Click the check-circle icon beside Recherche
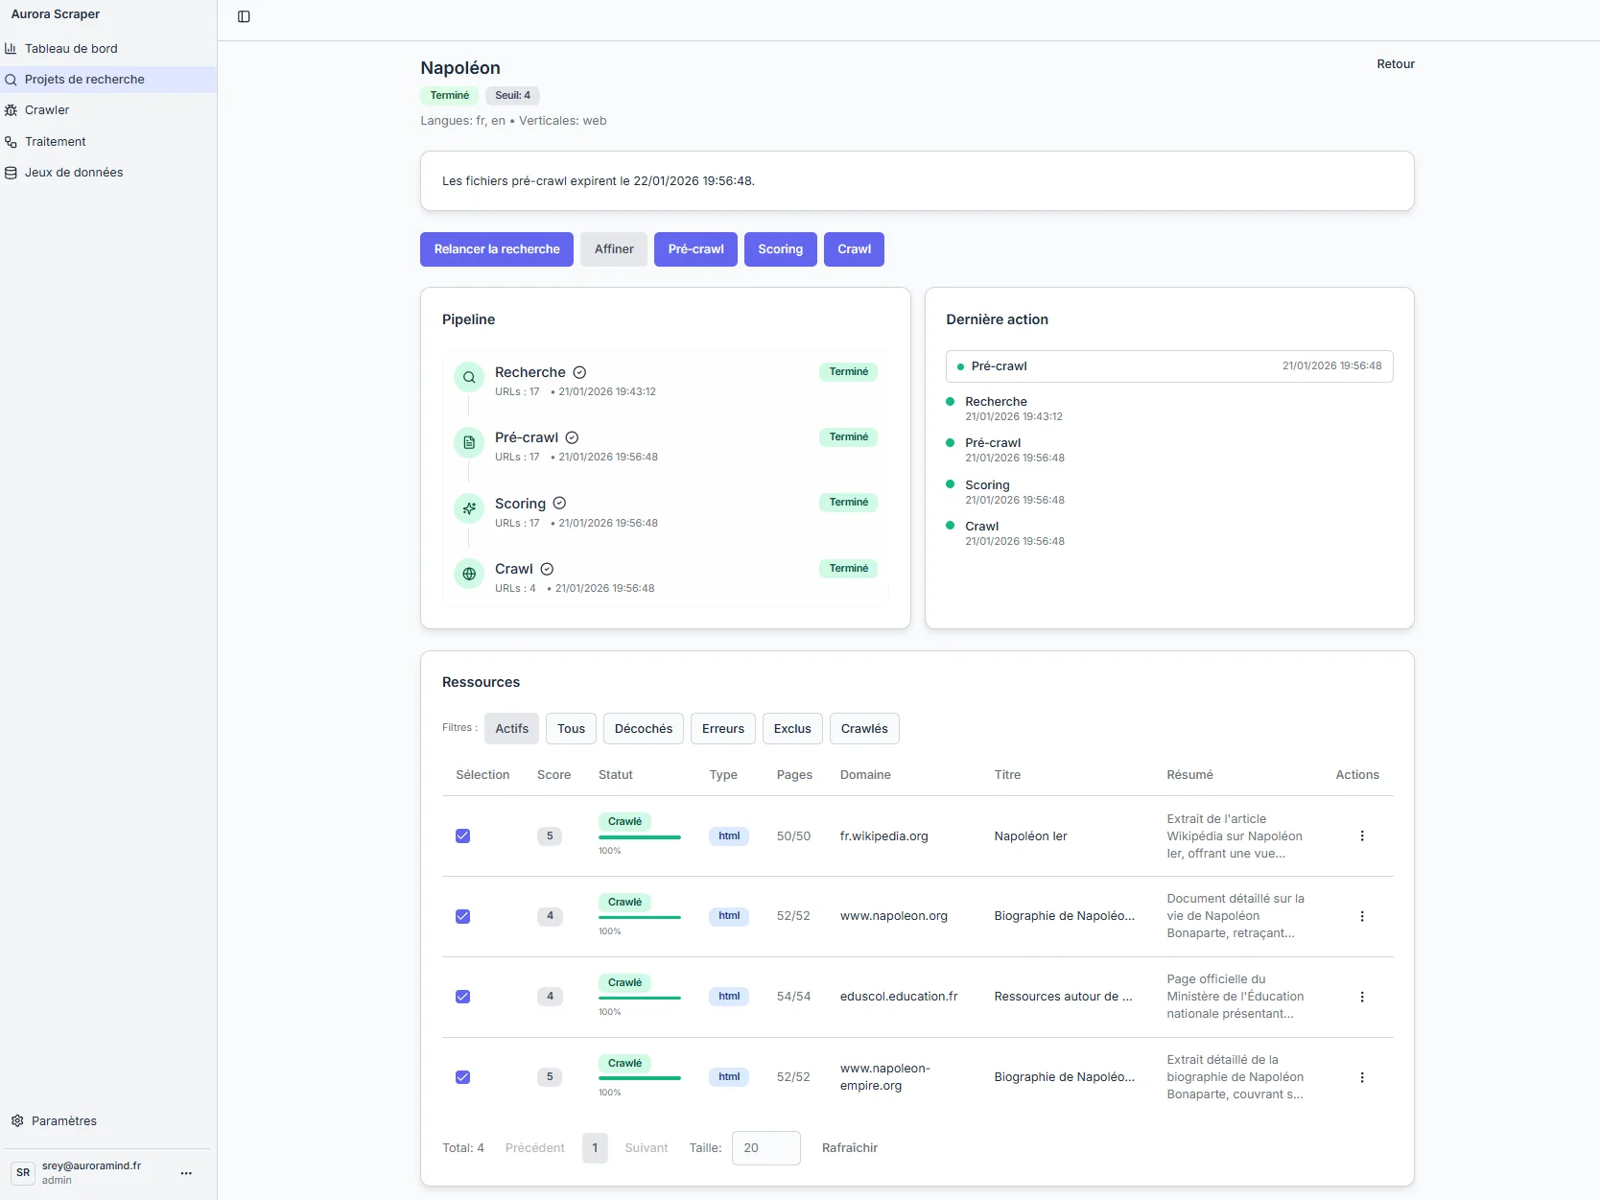Viewport: 1600px width, 1200px height. pyautogui.click(x=579, y=372)
